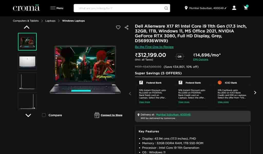Click the 'Display: 43.94 cms' feature line

coord(169,138)
